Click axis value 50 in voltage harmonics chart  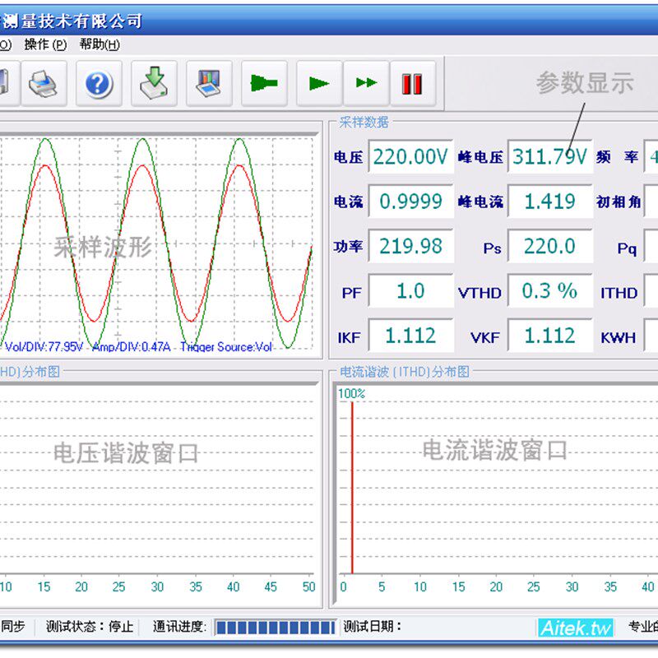click(309, 586)
